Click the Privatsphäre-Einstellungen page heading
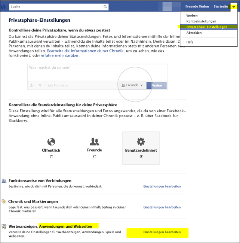The height and width of the screenshot is (243, 240). (x=40, y=20)
